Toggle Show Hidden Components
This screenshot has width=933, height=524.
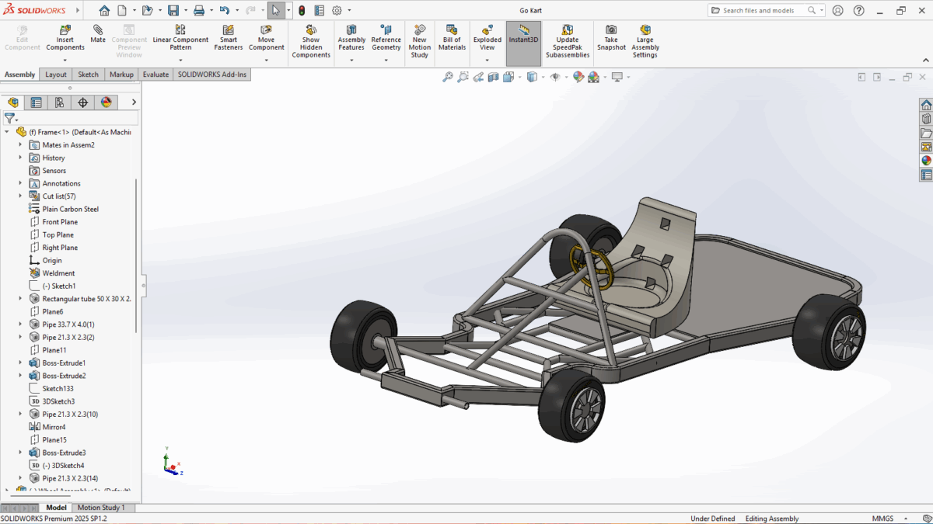tap(311, 31)
